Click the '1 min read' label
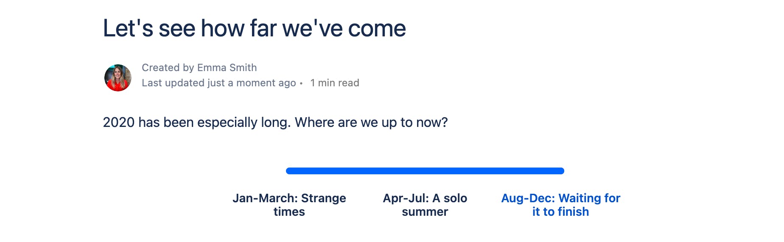Image resolution: width=784 pixels, height=242 pixels. (335, 83)
